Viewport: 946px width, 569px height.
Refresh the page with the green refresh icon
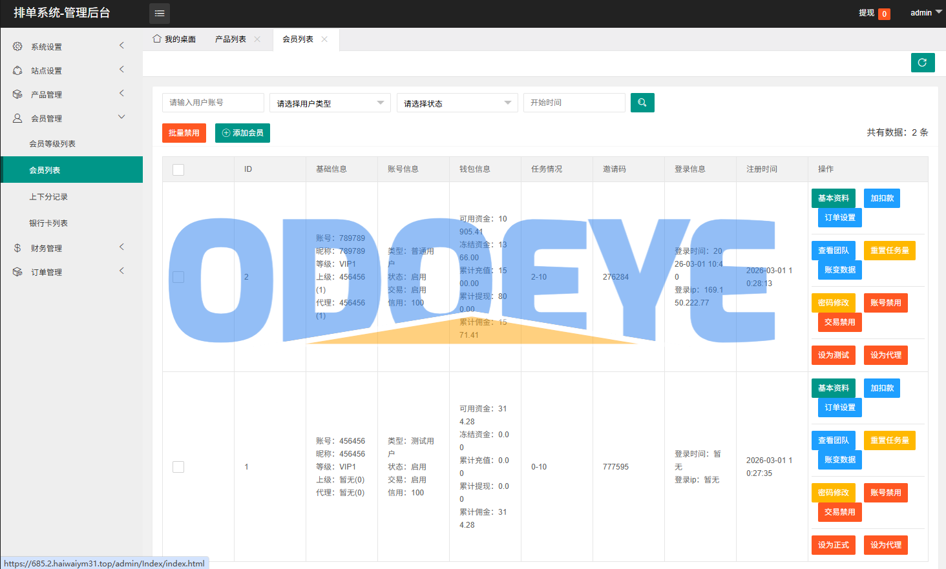923,63
